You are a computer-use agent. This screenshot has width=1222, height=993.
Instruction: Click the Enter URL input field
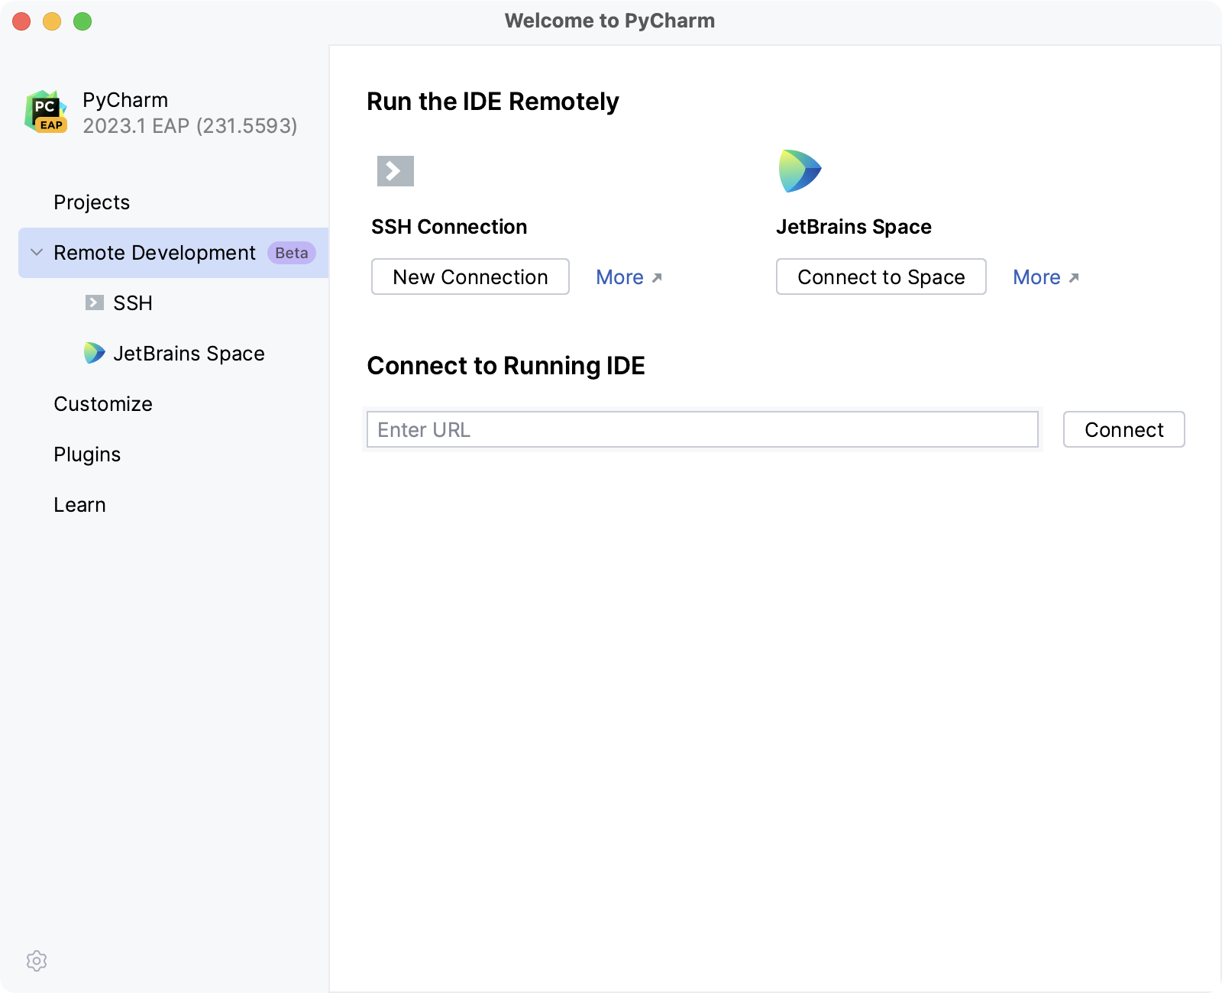(x=702, y=429)
